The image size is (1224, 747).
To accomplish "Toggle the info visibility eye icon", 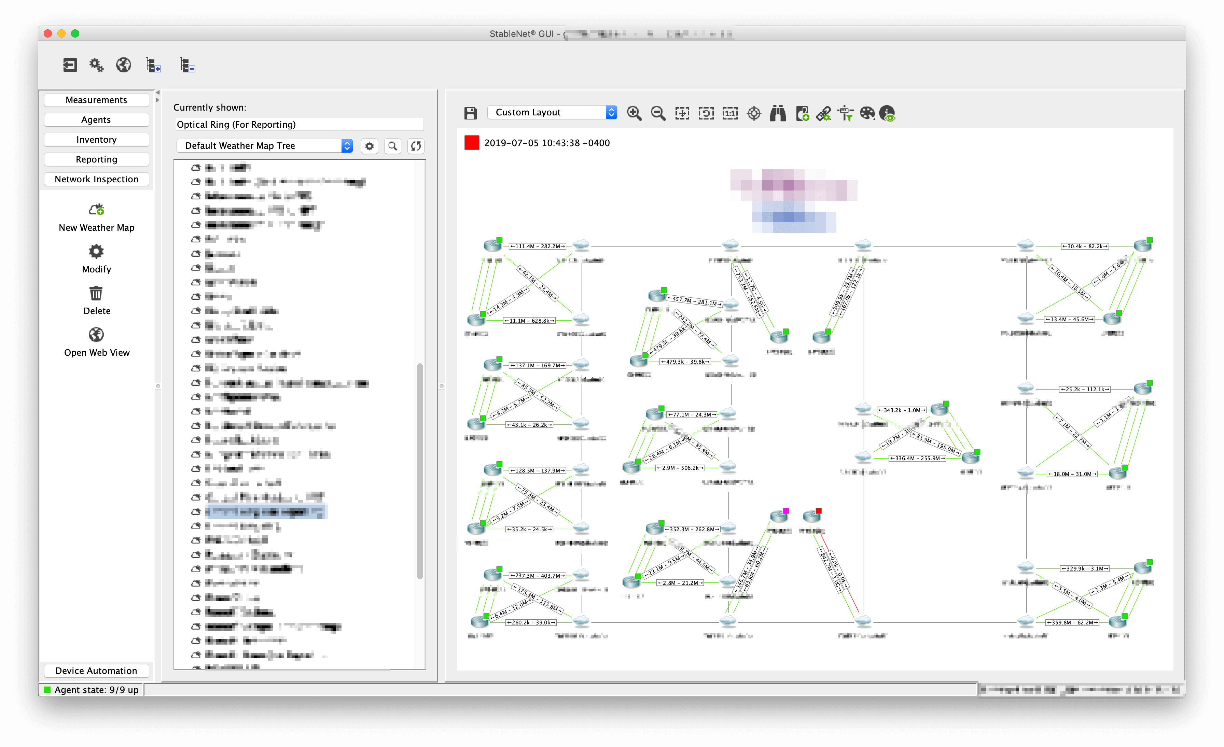I will pos(887,113).
